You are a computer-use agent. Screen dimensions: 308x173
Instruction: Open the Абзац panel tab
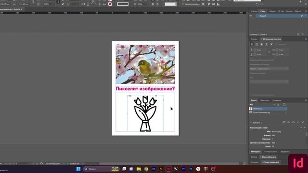coord(254,157)
